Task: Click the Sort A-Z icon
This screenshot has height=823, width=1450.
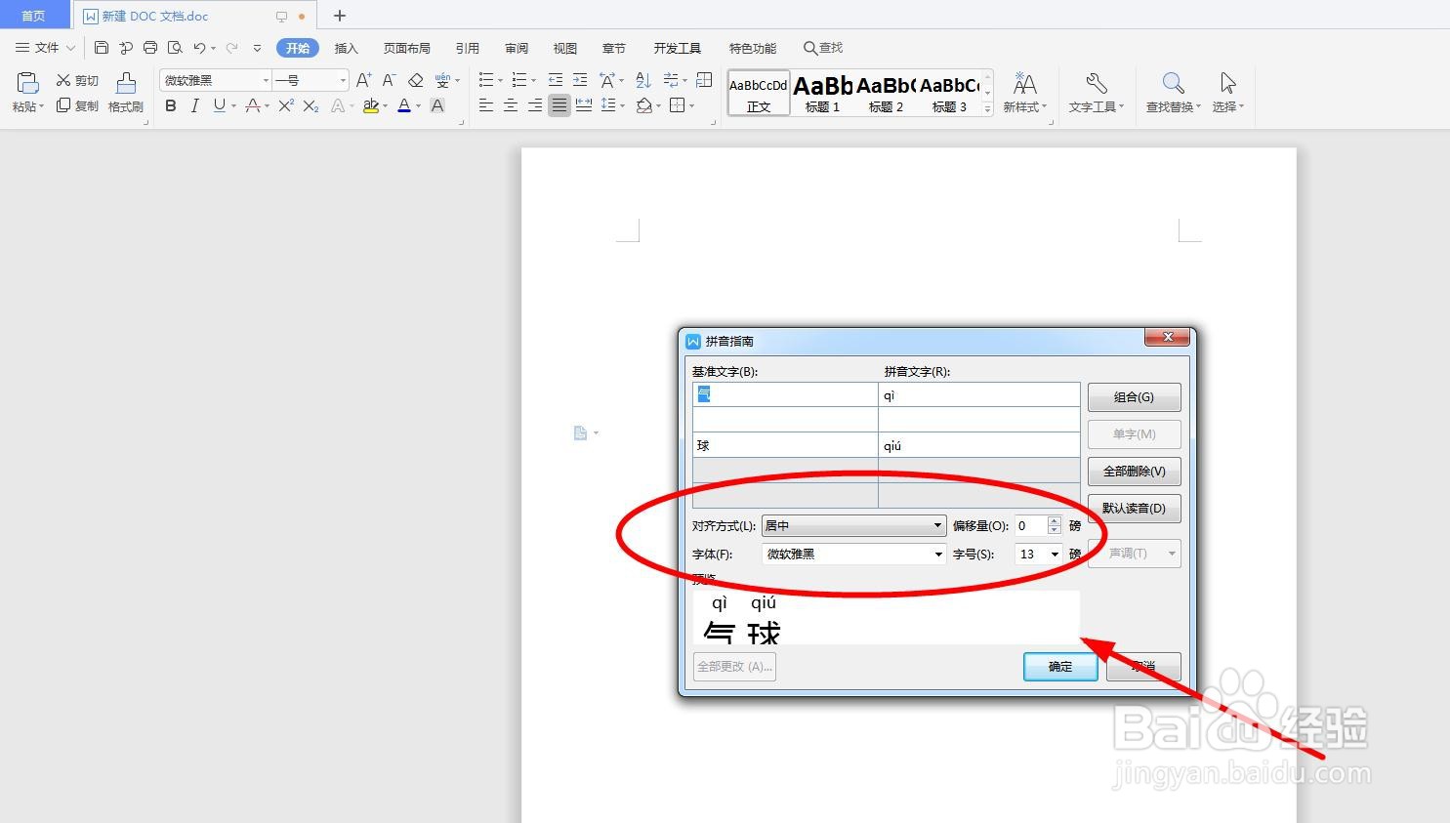Action: 643,80
